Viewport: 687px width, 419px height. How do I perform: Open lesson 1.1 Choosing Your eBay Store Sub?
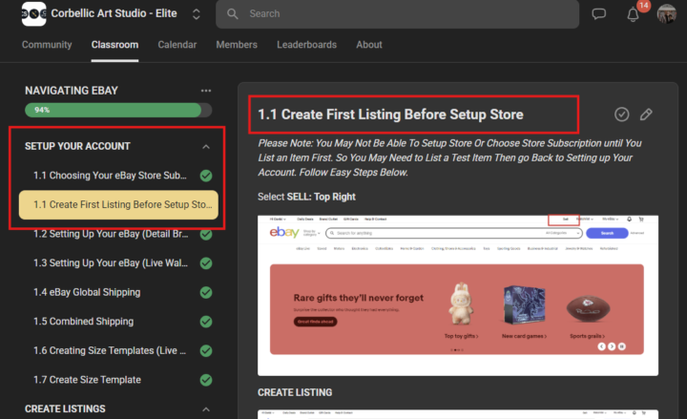[110, 176]
